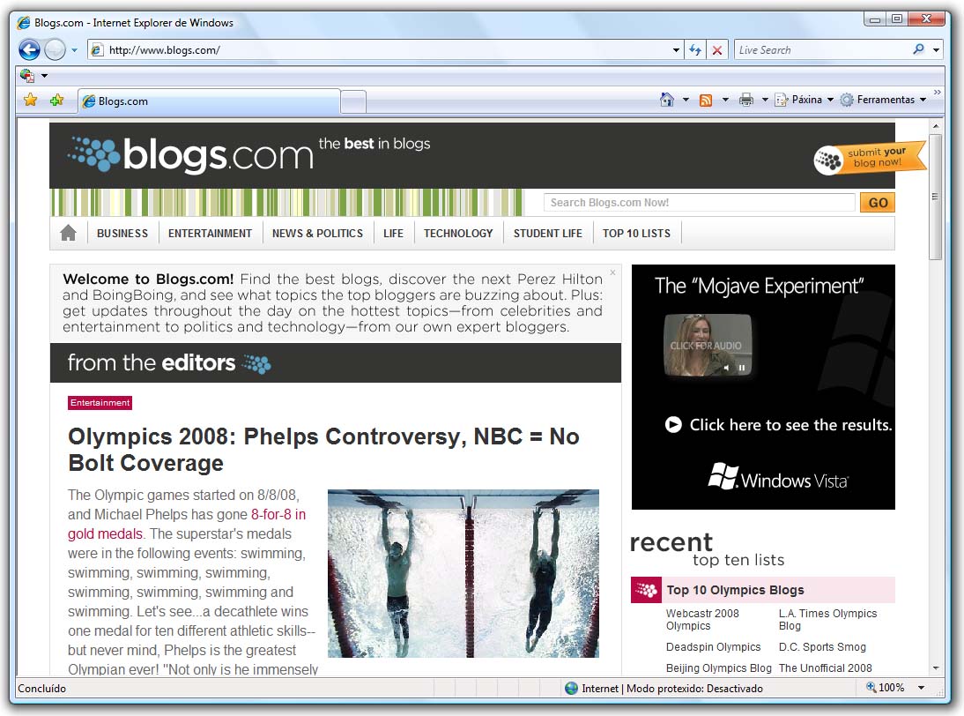
Task: Click the play icon beside see the results
Action: point(673,425)
